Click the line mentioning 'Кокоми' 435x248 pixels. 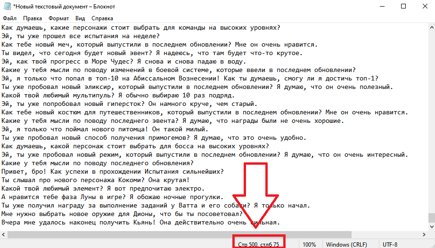95,180
